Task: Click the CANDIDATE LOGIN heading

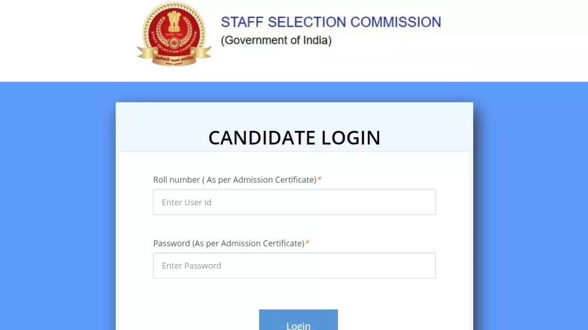Action: pyautogui.click(x=294, y=138)
